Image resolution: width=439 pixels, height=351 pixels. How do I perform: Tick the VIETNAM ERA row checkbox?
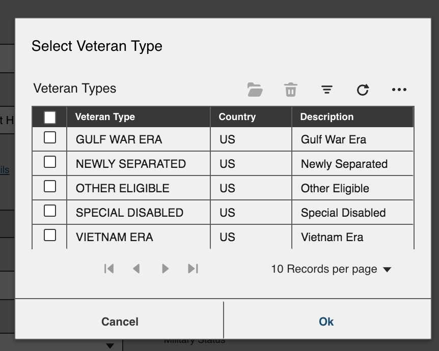pos(50,235)
